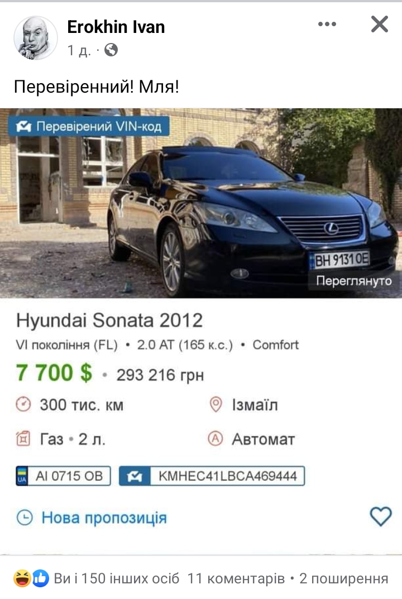Click the Перевірений VIN-код badge
The width and height of the screenshot is (402, 599).
pos(89,127)
